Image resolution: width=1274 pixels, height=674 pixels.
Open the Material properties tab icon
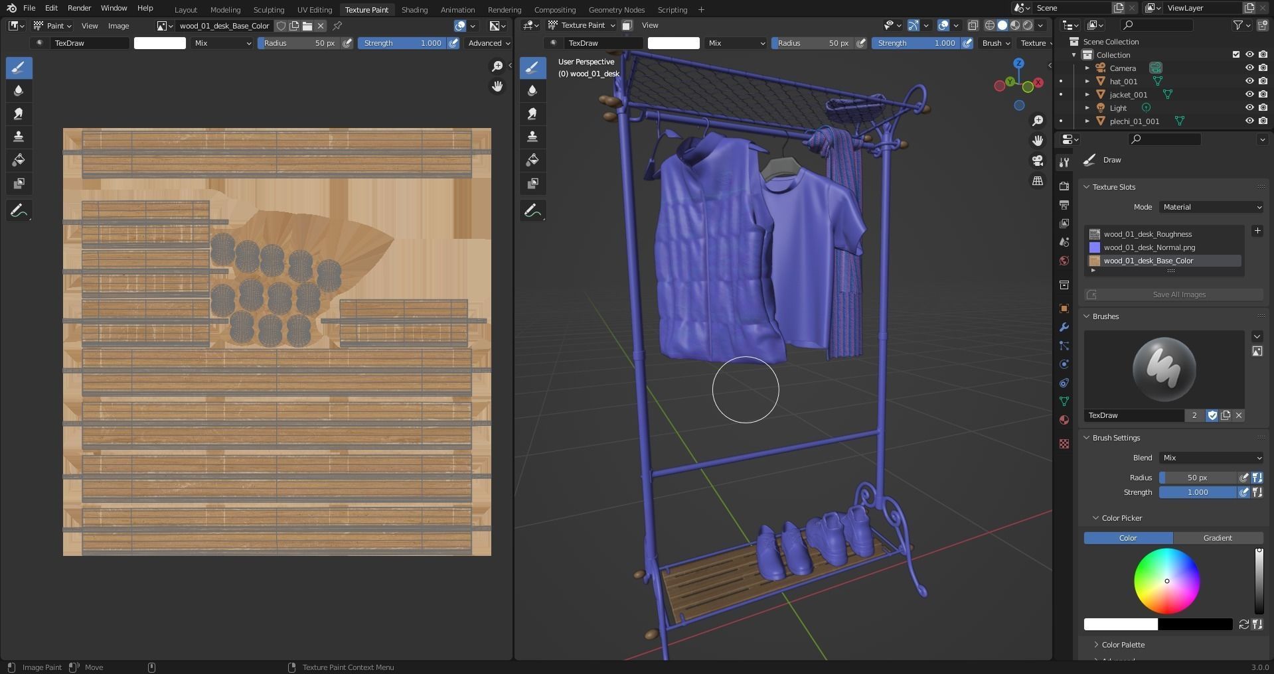pos(1064,420)
